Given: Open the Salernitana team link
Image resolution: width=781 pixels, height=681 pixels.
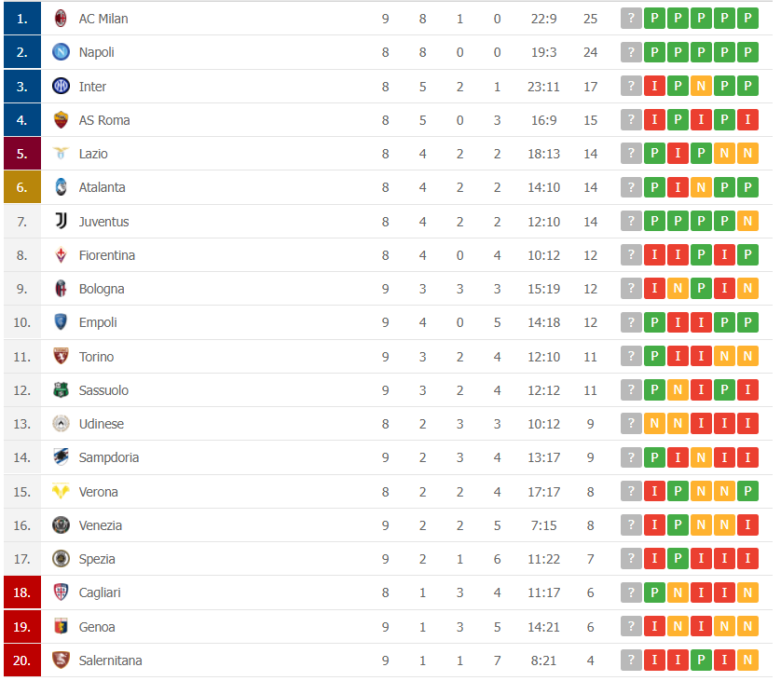Looking at the screenshot, I should tap(110, 661).
